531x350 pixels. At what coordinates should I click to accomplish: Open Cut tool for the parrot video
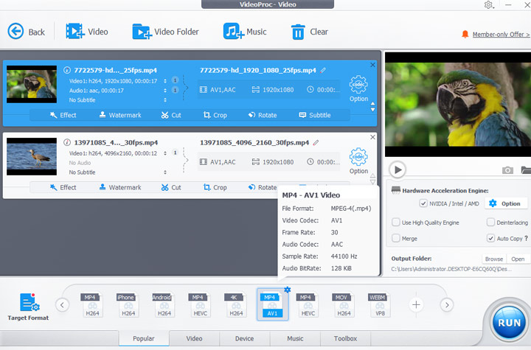171,115
